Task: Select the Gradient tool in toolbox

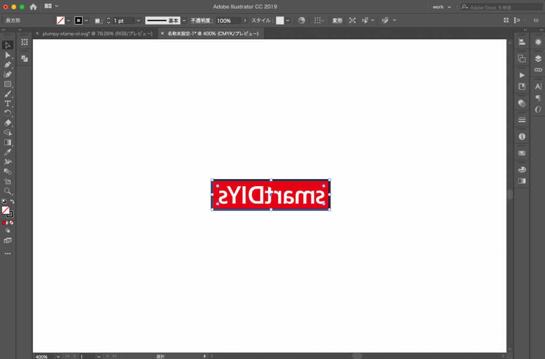Action: point(7,143)
